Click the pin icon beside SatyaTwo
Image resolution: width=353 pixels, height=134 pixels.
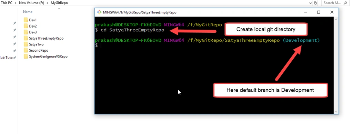tap(14, 51)
